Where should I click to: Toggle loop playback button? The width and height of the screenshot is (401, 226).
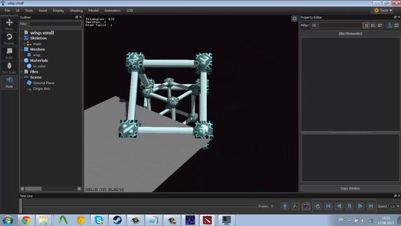(318, 207)
